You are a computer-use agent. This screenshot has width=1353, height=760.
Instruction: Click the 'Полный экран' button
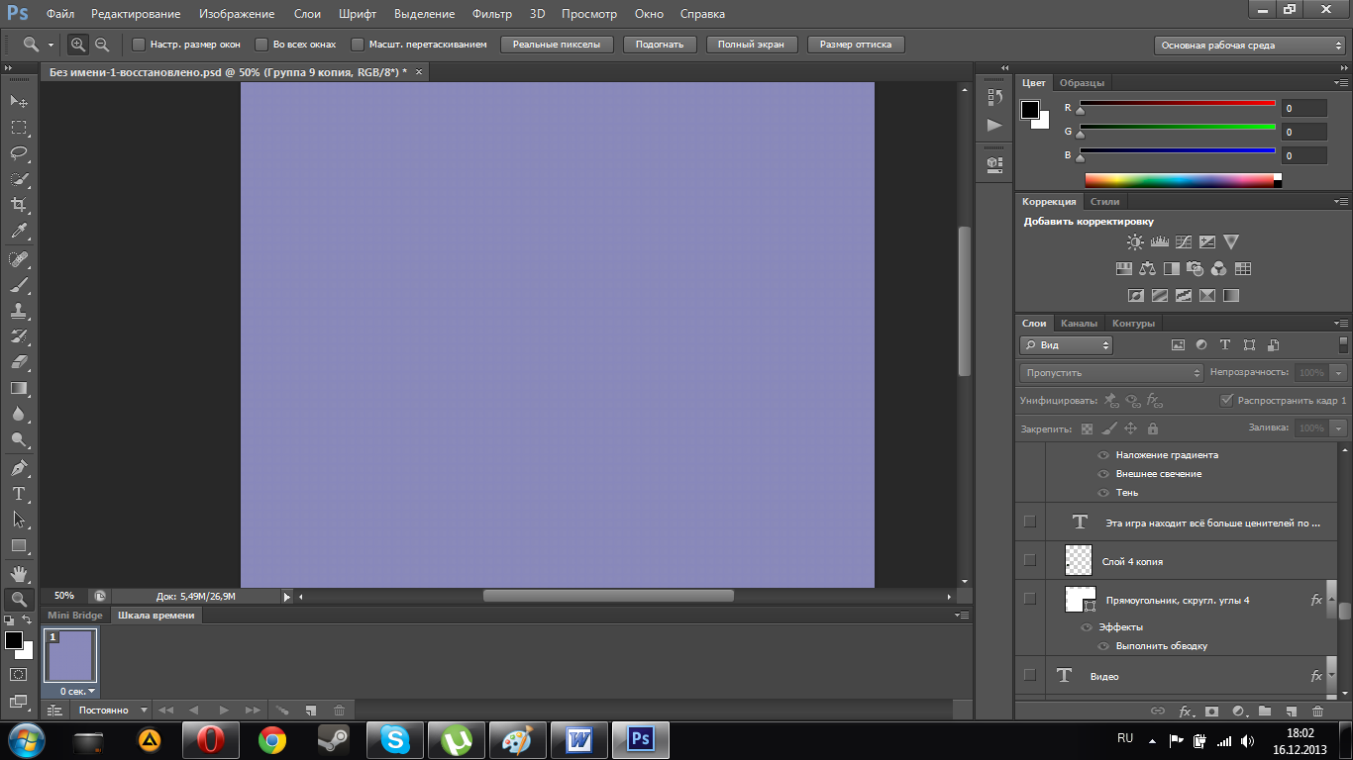(751, 45)
